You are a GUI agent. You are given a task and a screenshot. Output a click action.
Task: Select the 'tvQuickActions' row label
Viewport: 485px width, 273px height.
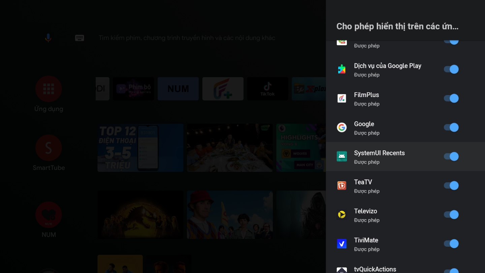click(375, 269)
